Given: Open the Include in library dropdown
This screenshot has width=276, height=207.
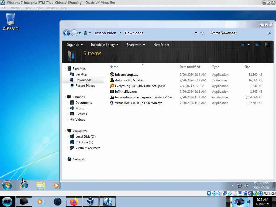Looking at the screenshot, I should (105, 45).
